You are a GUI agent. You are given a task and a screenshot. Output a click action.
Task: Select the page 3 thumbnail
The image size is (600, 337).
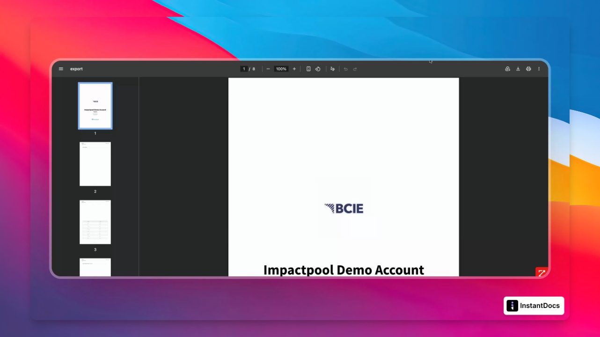click(95, 222)
